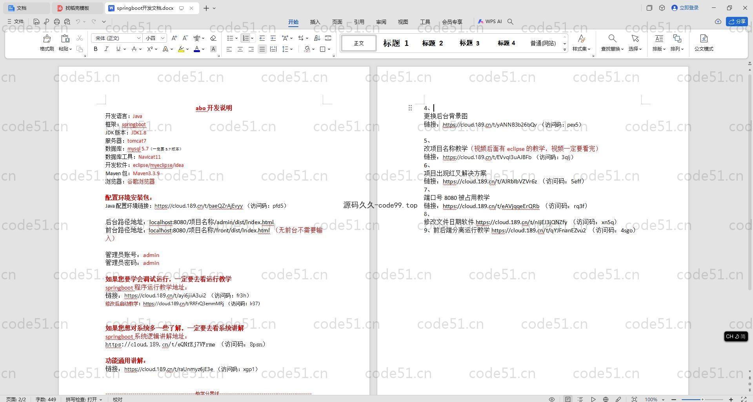Switch to the 审阅 tab
This screenshot has width=753, height=402.
point(381,22)
